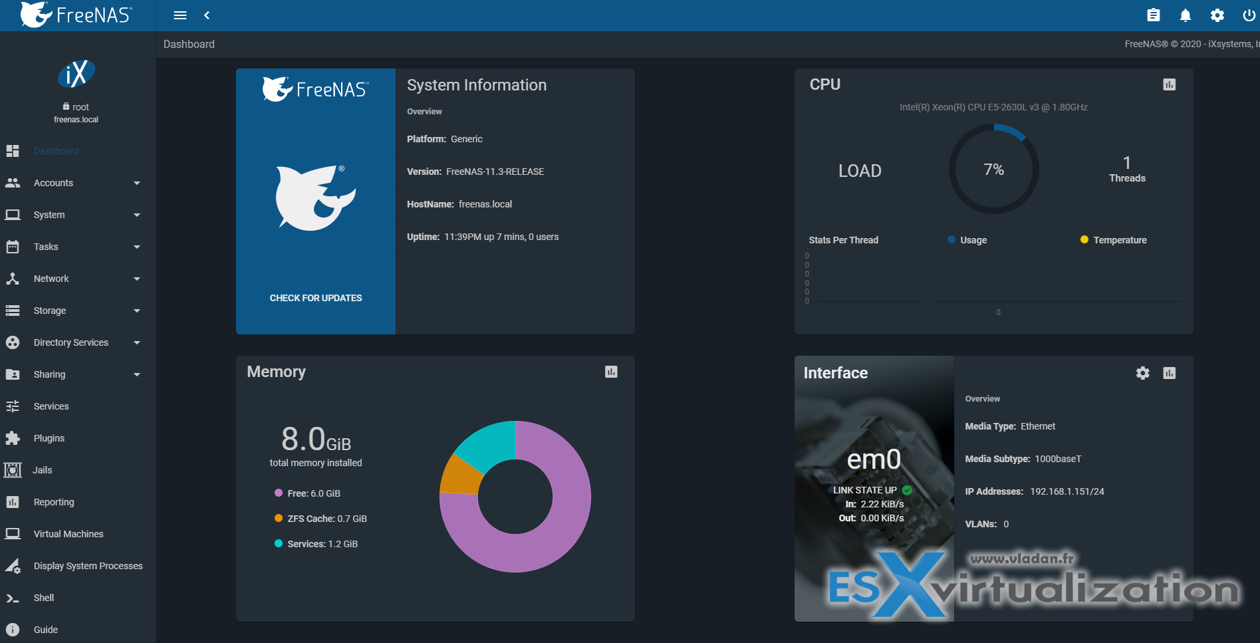The image size is (1260, 643).
Task: Open settings gear in top bar
Action: [x=1217, y=15]
